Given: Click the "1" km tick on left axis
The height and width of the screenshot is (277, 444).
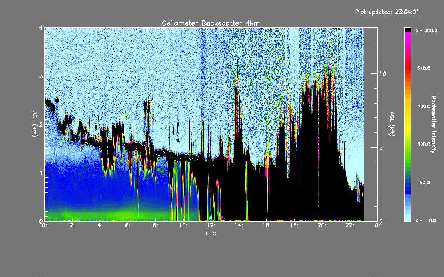Looking at the screenshot, I should click(x=41, y=173).
